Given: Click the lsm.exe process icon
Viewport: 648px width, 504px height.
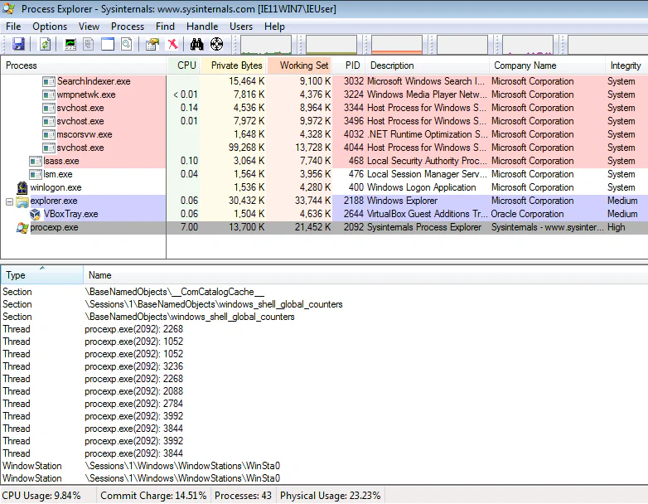Looking at the screenshot, I should [36, 174].
